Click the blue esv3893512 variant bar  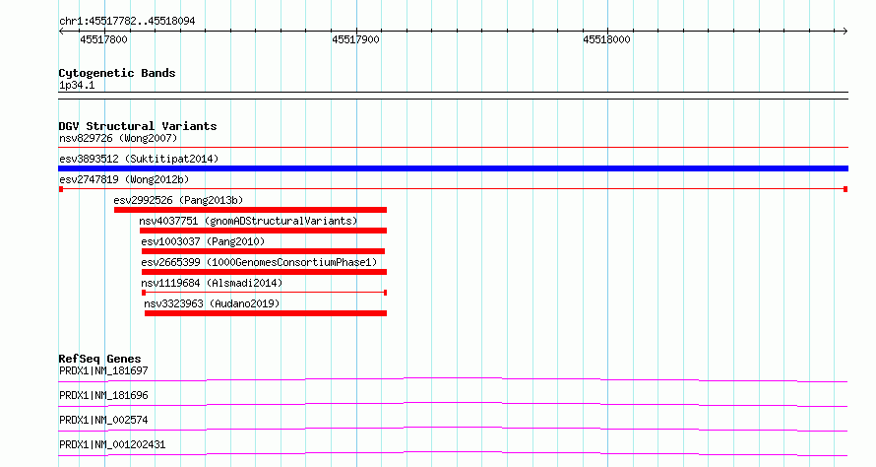point(453,168)
